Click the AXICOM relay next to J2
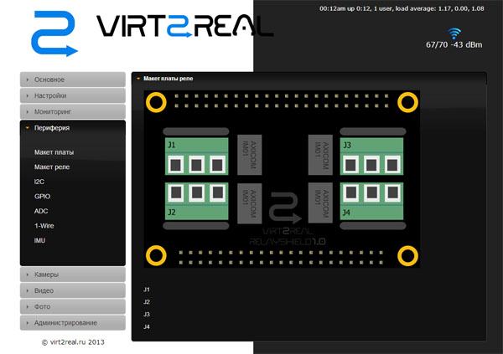The image size is (503, 354). pyautogui.click(x=249, y=203)
